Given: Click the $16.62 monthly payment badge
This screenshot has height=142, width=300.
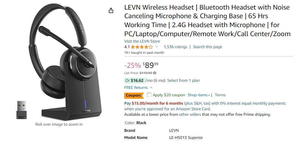Looking at the screenshot, I should pyautogui.click(x=134, y=81).
